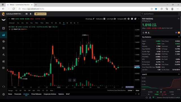Open chart settings gear icon
The width and height of the screenshot is (181, 102).
pos(128,19)
